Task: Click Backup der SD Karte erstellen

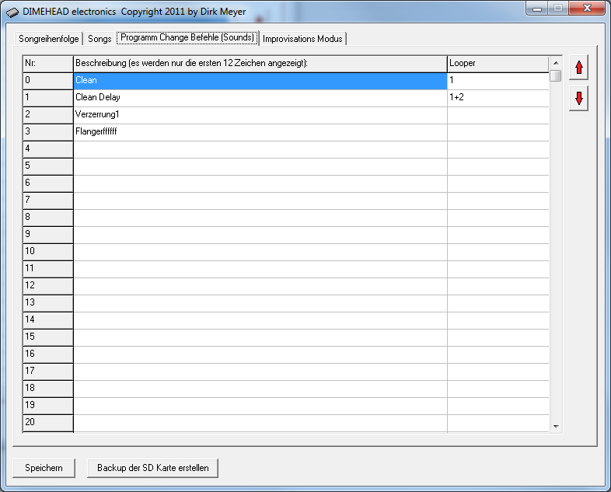Action: (152, 468)
